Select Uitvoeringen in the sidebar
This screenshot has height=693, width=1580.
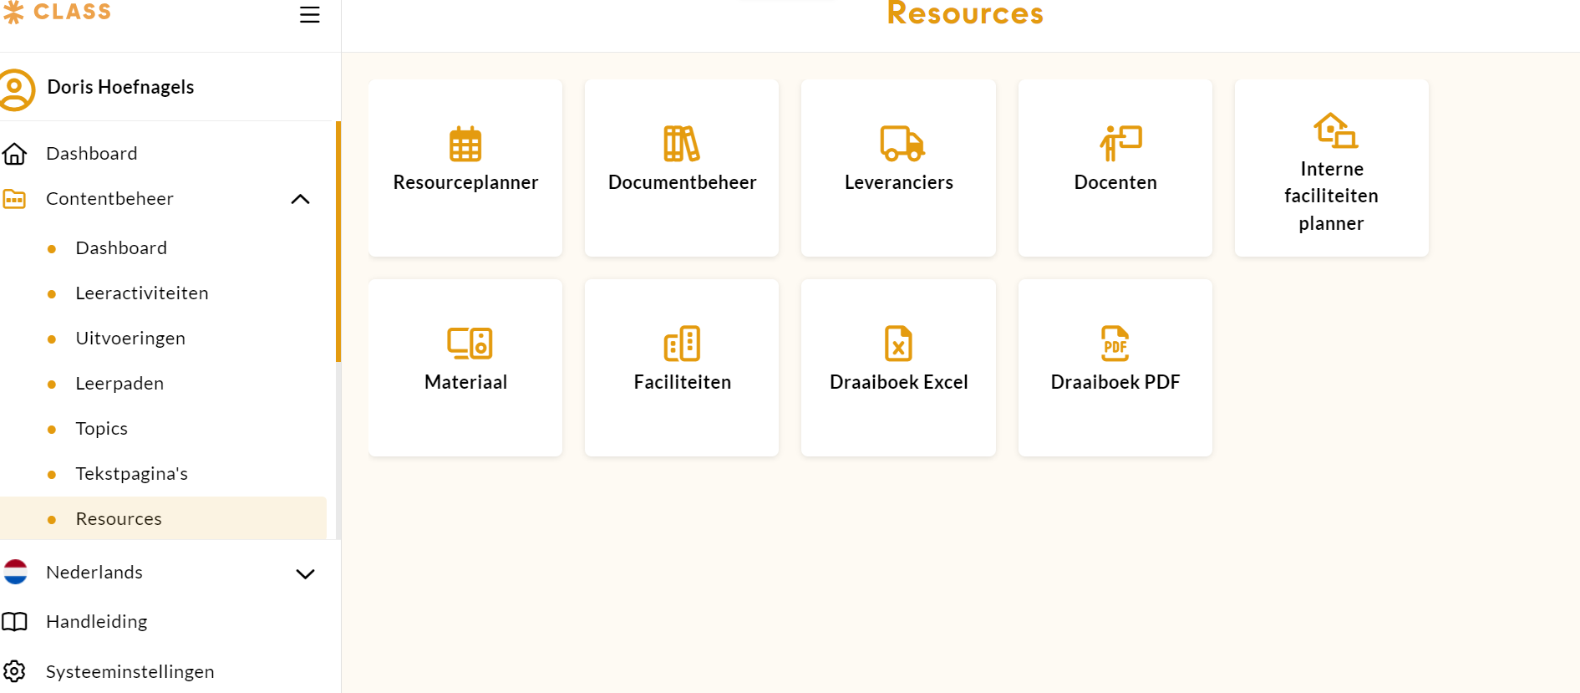(130, 339)
